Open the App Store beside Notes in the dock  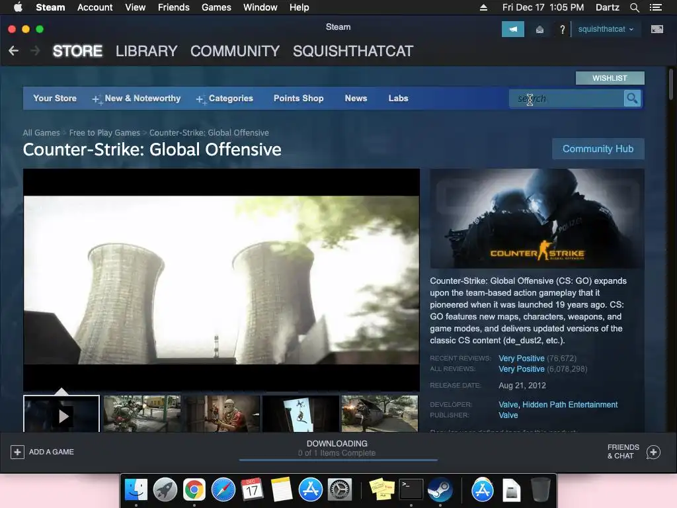311,490
